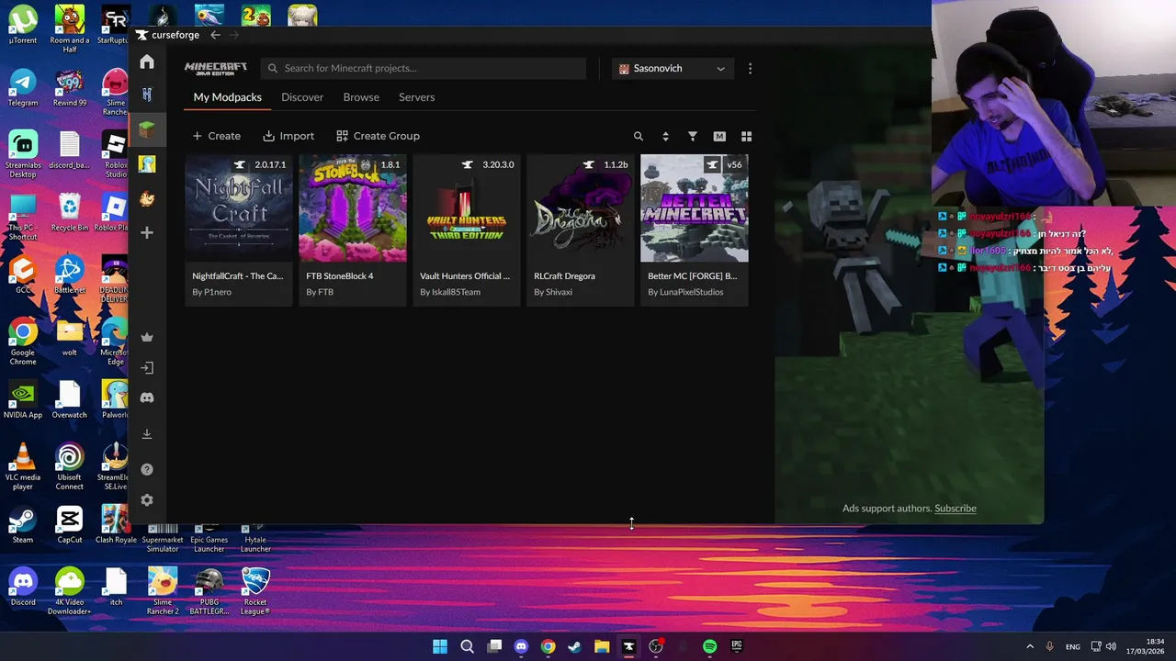Open the CurseForge Home sidebar icon
Viewport: 1176px width, 661px height.
pyautogui.click(x=147, y=62)
